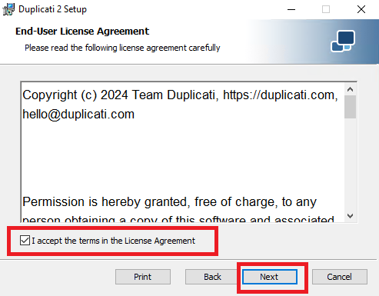The width and height of the screenshot is (379, 296).
Task: Uncheck the accept license terms checkbox
Action: pos(25,241)
